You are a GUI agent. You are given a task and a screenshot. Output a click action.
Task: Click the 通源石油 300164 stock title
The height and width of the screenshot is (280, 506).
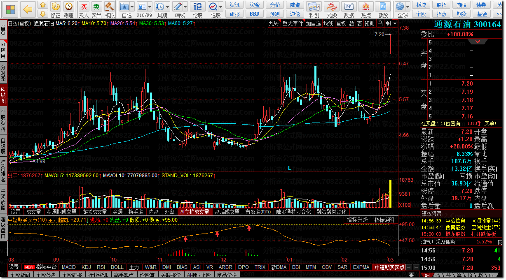coord(467,24)
